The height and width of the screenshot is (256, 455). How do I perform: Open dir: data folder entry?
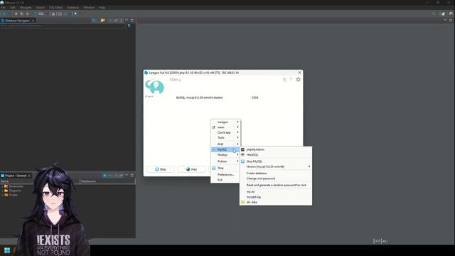[x=276, y=202]
